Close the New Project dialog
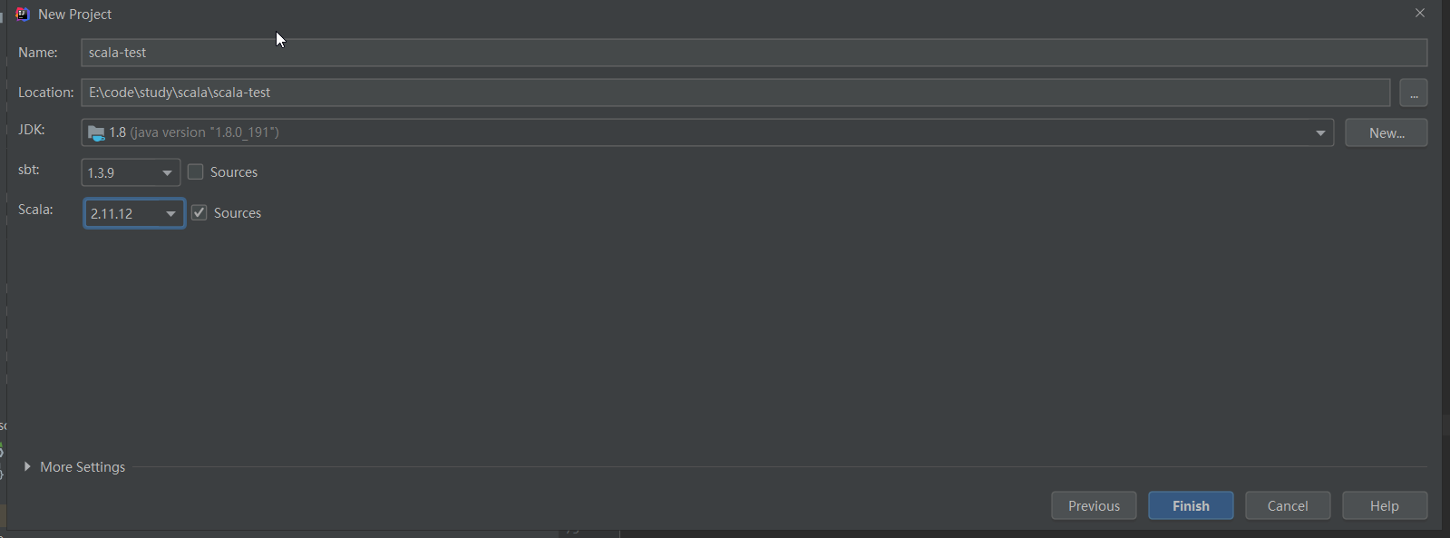 pos(1420,13)
